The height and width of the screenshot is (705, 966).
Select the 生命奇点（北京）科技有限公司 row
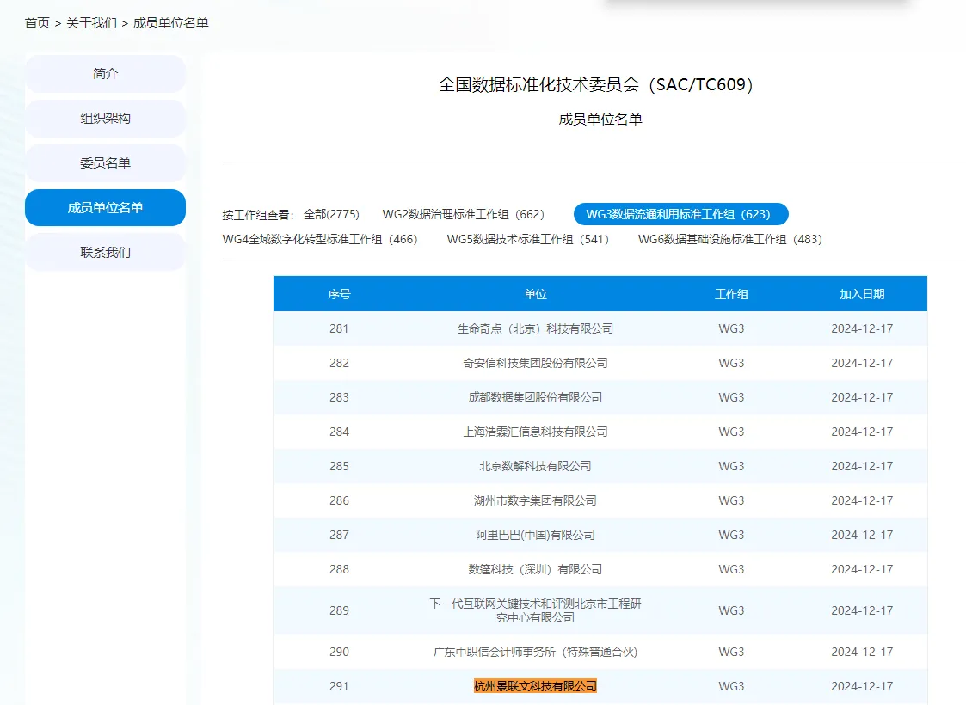pyautogui.click(x=535, y=328)
